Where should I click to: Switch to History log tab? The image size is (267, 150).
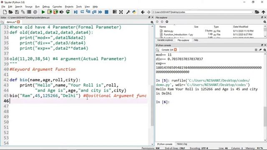pyautogui.click(x=182, y=144)
